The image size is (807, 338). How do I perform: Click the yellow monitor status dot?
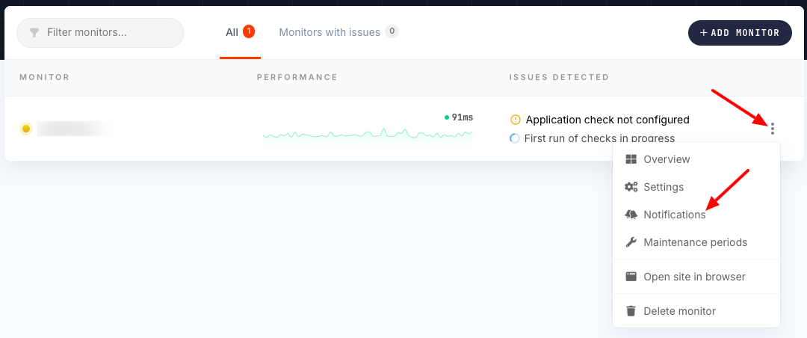tap(26, 129)
